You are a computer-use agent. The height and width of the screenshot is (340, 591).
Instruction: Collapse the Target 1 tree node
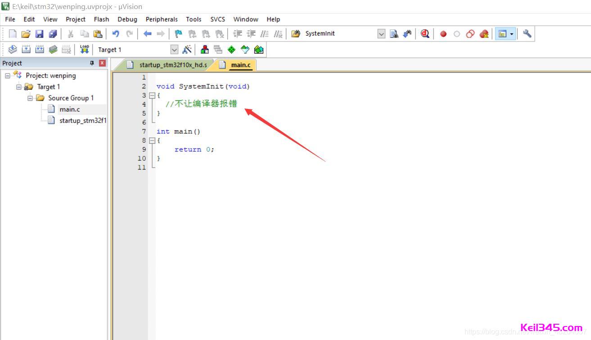[x=19, y=87]
